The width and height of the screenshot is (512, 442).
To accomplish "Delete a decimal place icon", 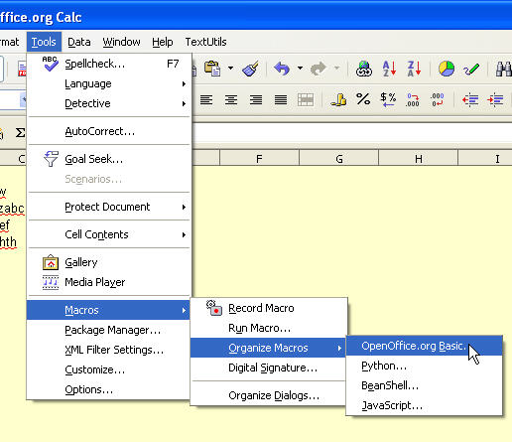I will (x=438, y=99).
